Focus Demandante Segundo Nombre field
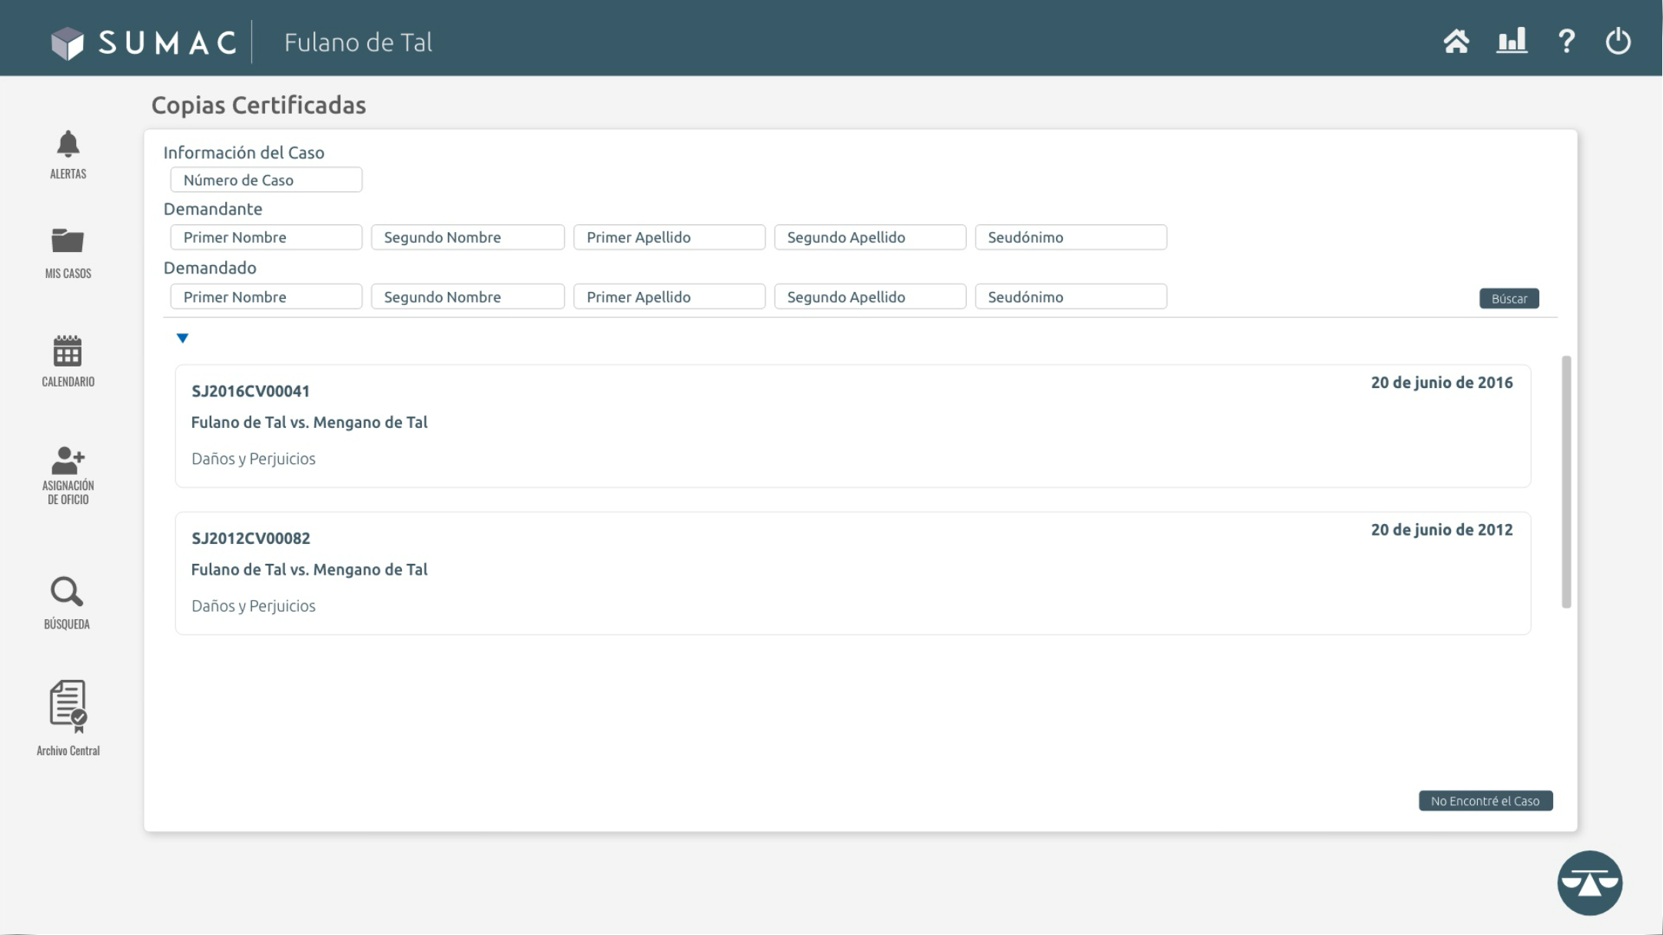Screen dimensions: 1663x935 467,237
